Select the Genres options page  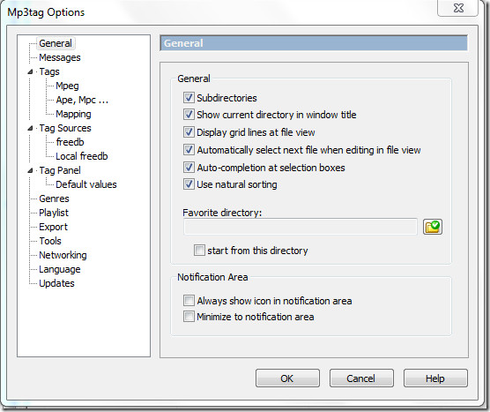pyautogui.click(x=54, y=199)
